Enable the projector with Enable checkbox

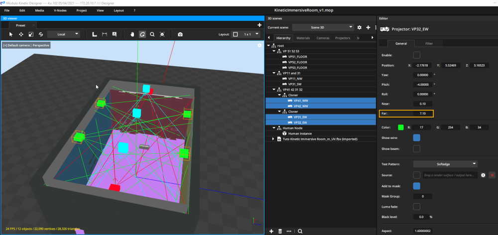pos(417,55)
